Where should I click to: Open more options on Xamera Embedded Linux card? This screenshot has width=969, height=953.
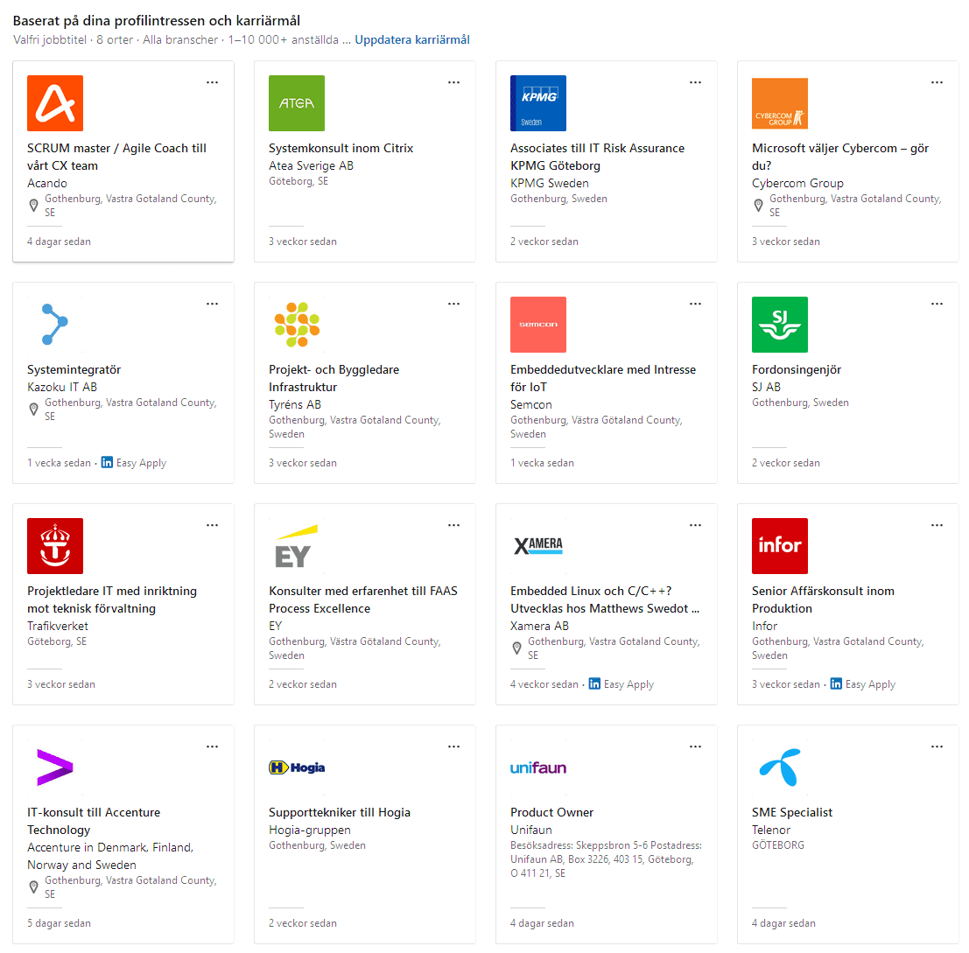(695, 525)
